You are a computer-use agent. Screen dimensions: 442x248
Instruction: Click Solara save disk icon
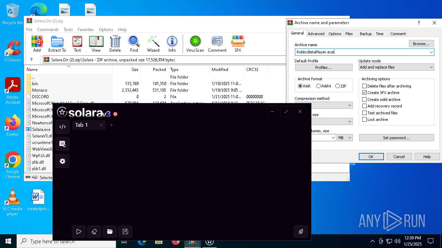[x=125, y=232]
